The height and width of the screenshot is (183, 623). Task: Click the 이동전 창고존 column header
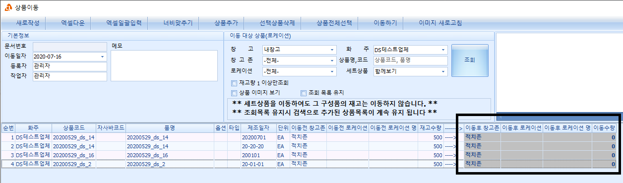tap(308, 127)
